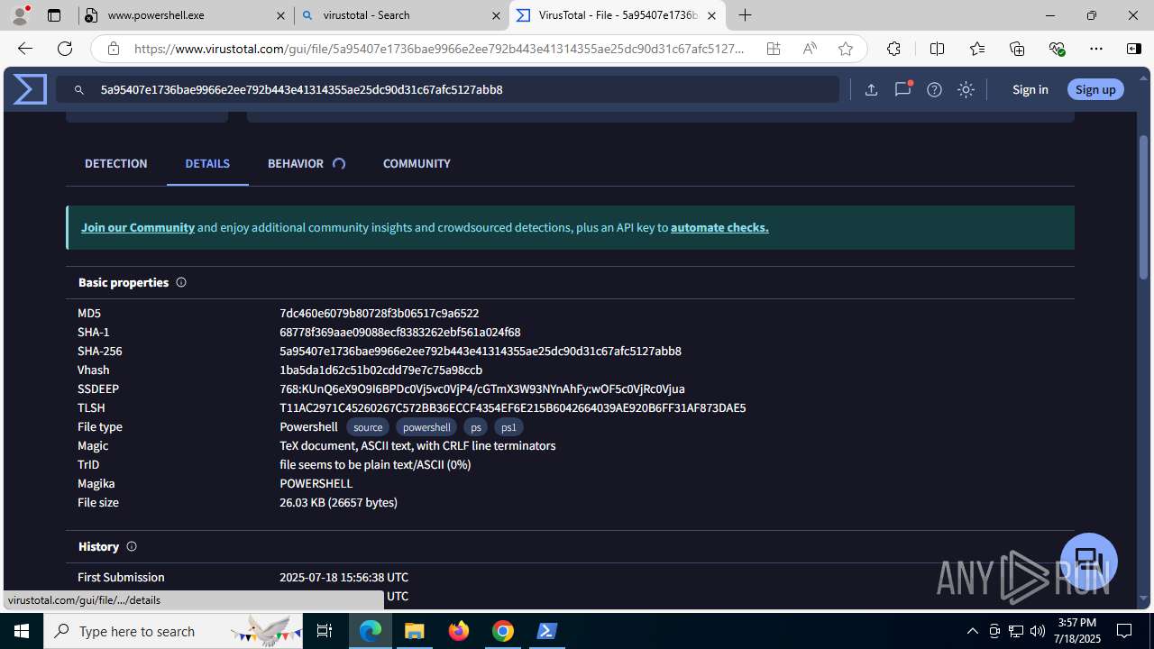Open the notifications chat icon

coord(902,89)
